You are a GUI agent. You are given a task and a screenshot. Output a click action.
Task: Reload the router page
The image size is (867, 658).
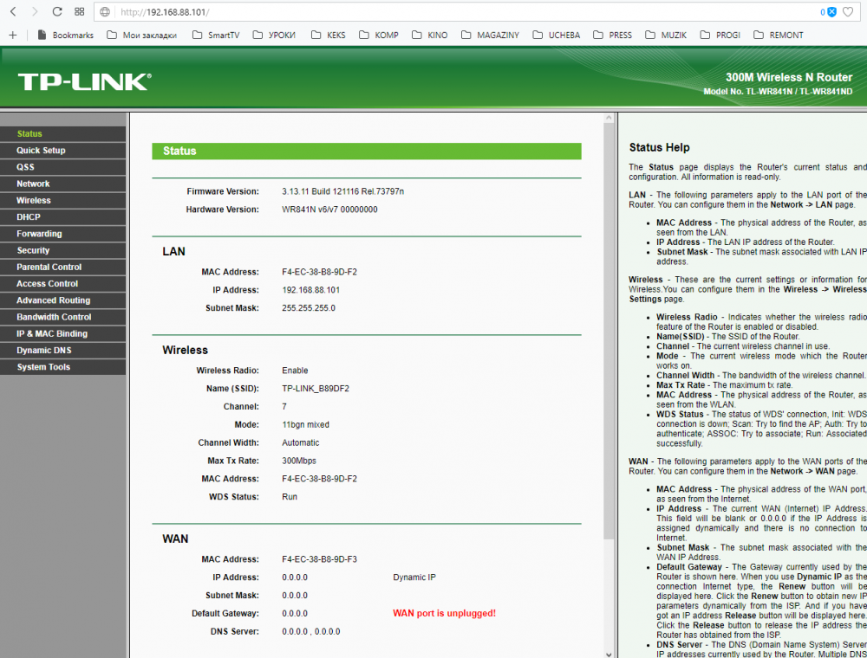pos(57,12)
